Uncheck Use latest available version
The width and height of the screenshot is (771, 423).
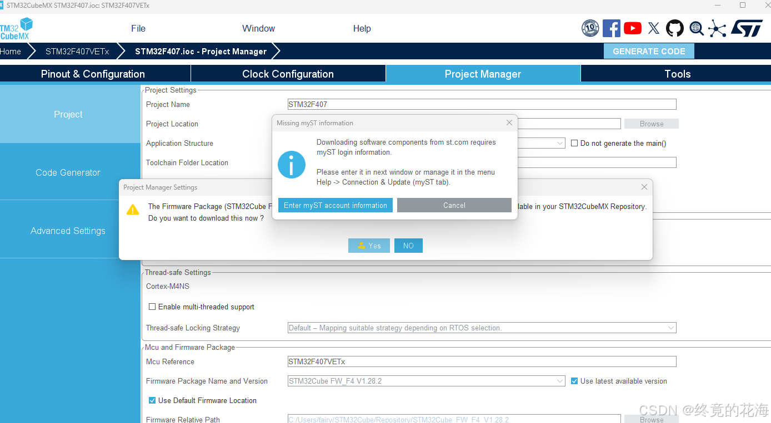click(574, 381)
